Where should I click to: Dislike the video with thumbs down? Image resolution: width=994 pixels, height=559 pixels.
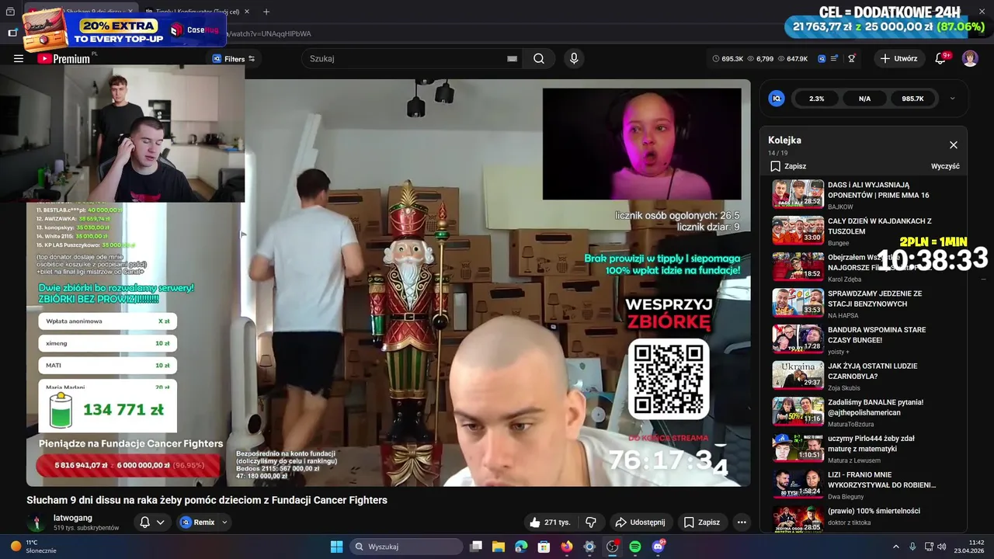[x=591, y=523]
